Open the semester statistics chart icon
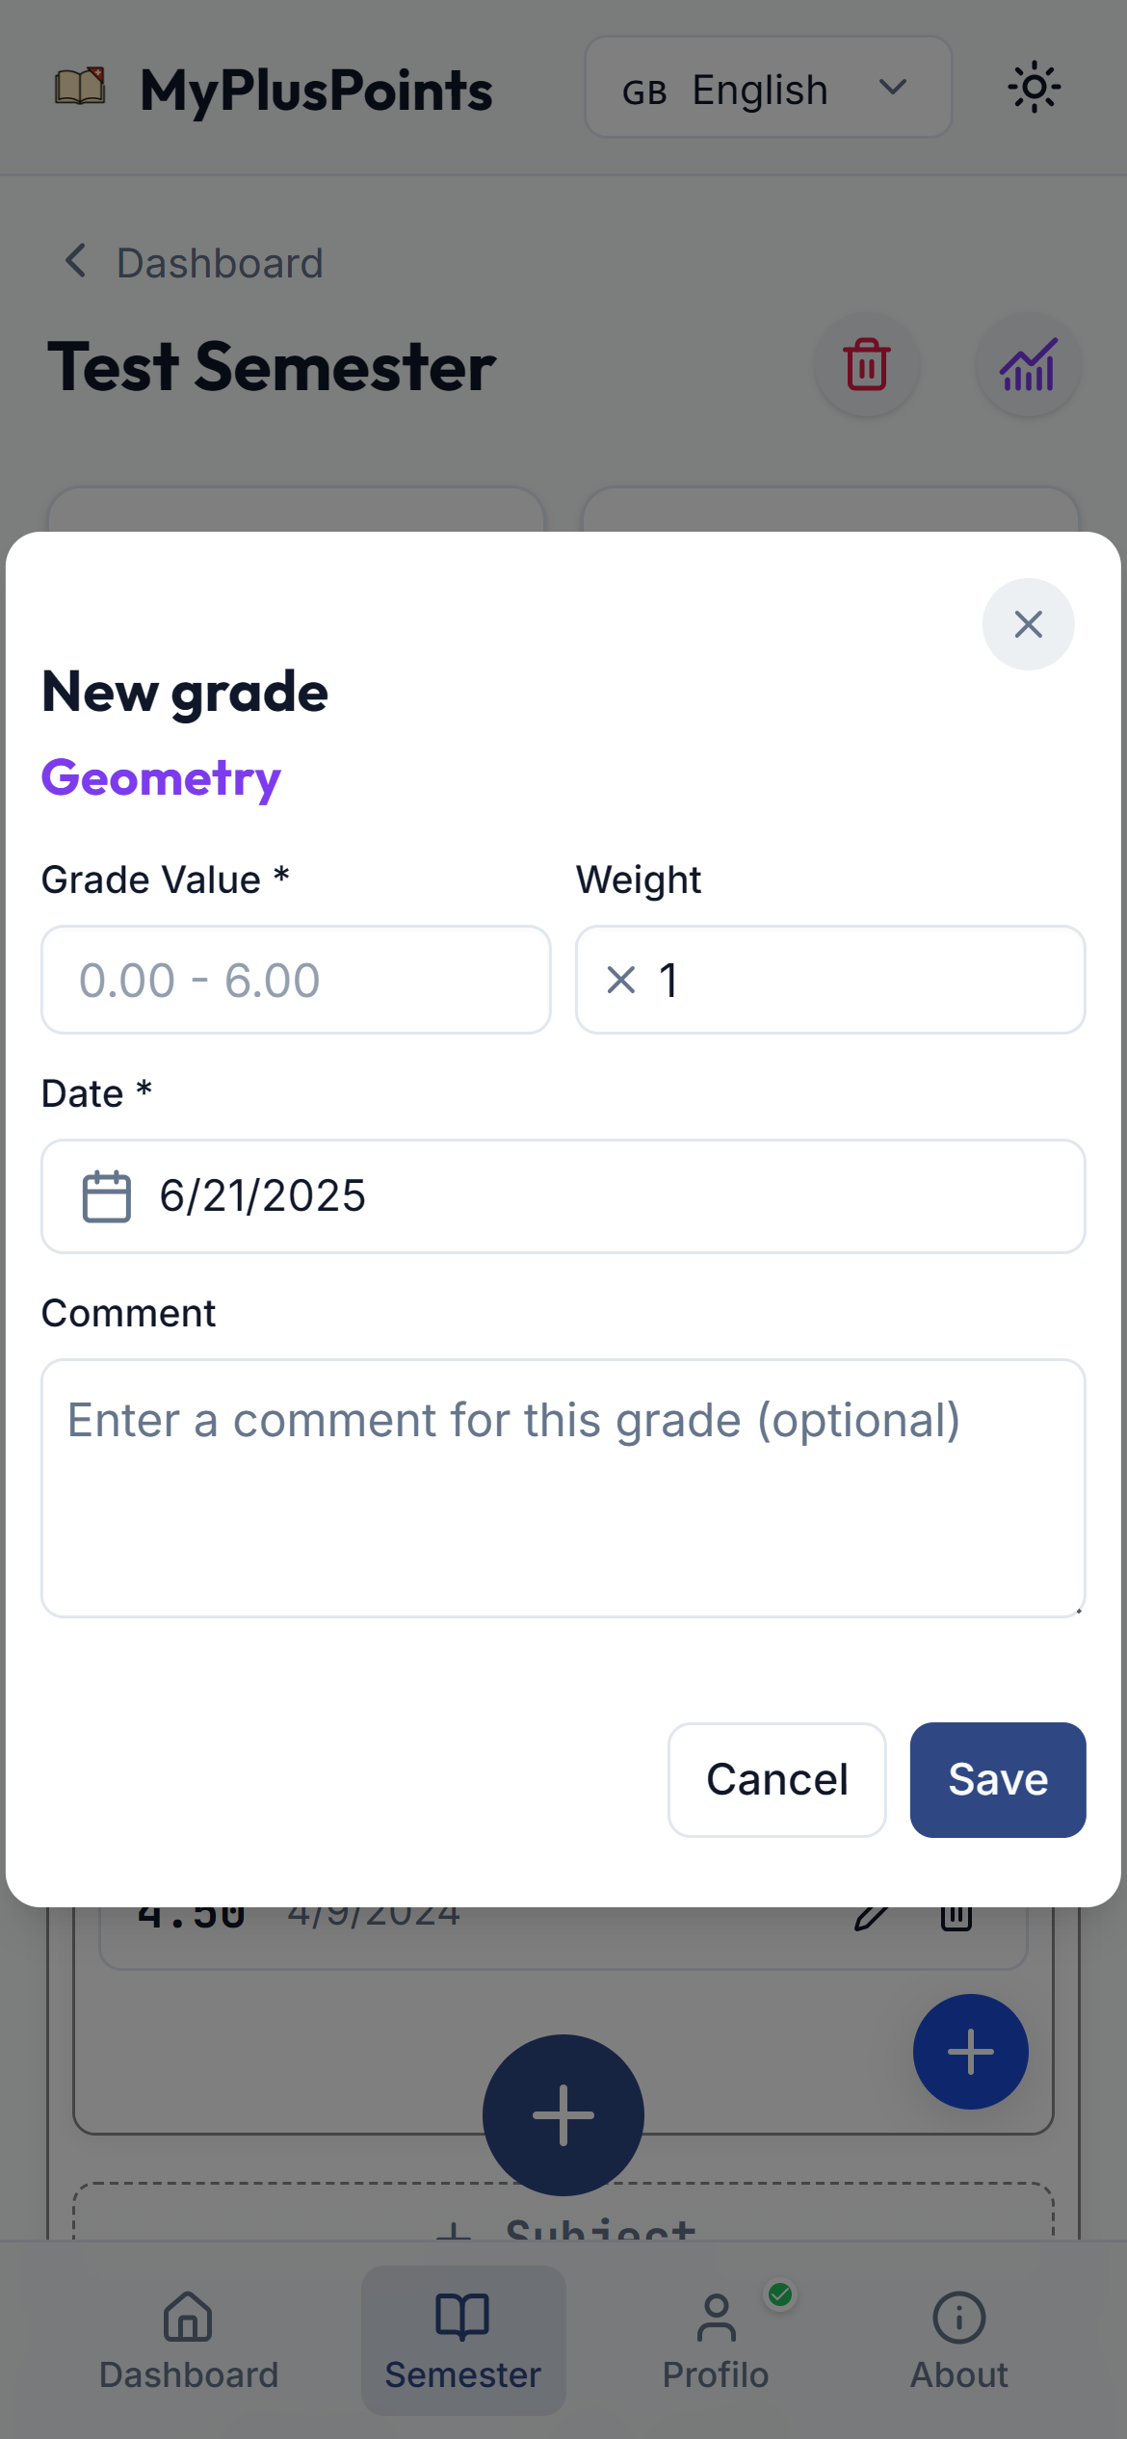The width and height of the screenshot is (1127, 2439). pyautogui.click(x=1028, y=365)
